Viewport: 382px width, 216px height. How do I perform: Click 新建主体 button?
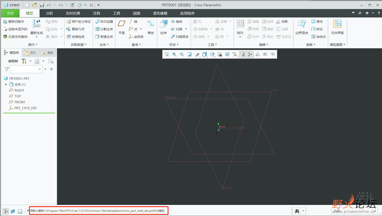[104, 37]
